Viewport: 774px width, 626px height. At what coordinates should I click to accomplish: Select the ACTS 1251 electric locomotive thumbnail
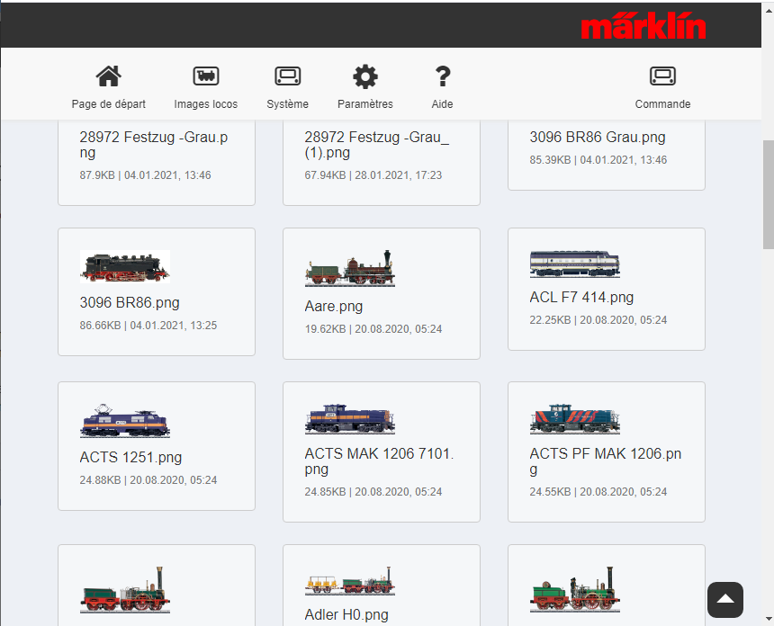click(x=125, y=421)
